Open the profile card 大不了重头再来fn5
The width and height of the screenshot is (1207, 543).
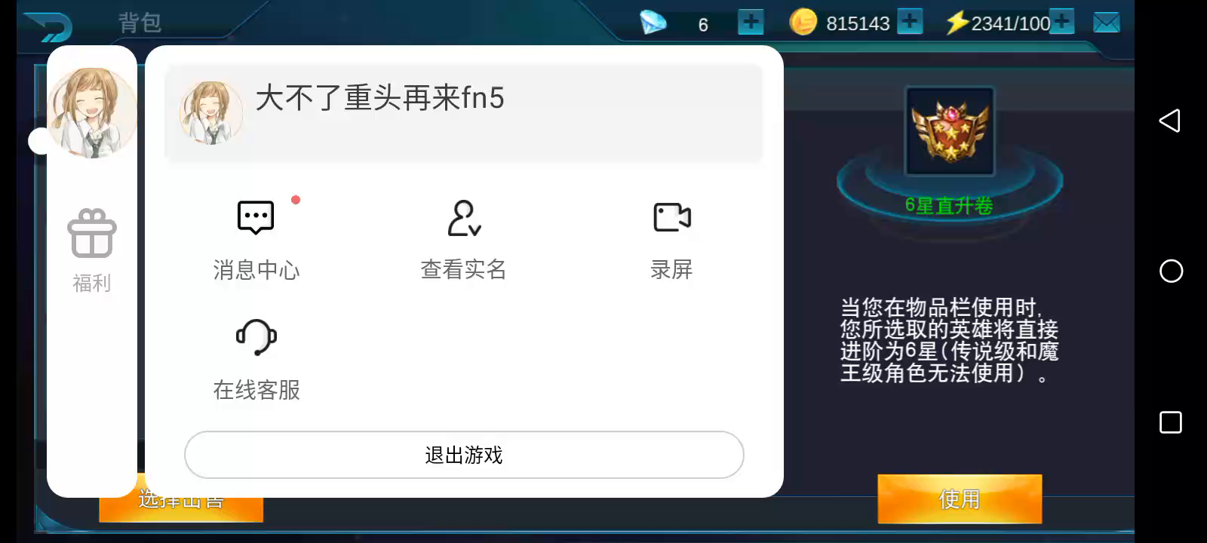pos(463,112)
